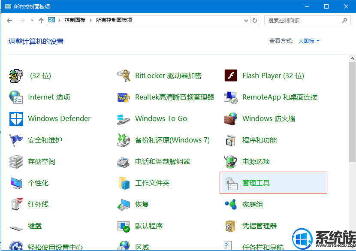Open the 家庭组 text link

coord(253,204)
